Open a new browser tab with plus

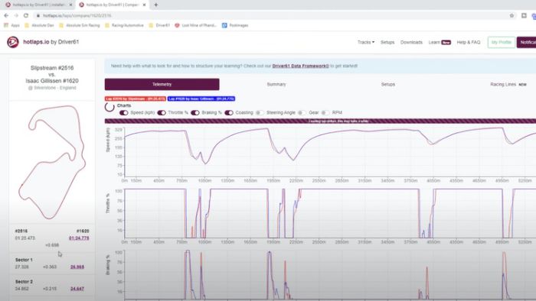click(x=156, y=5)
